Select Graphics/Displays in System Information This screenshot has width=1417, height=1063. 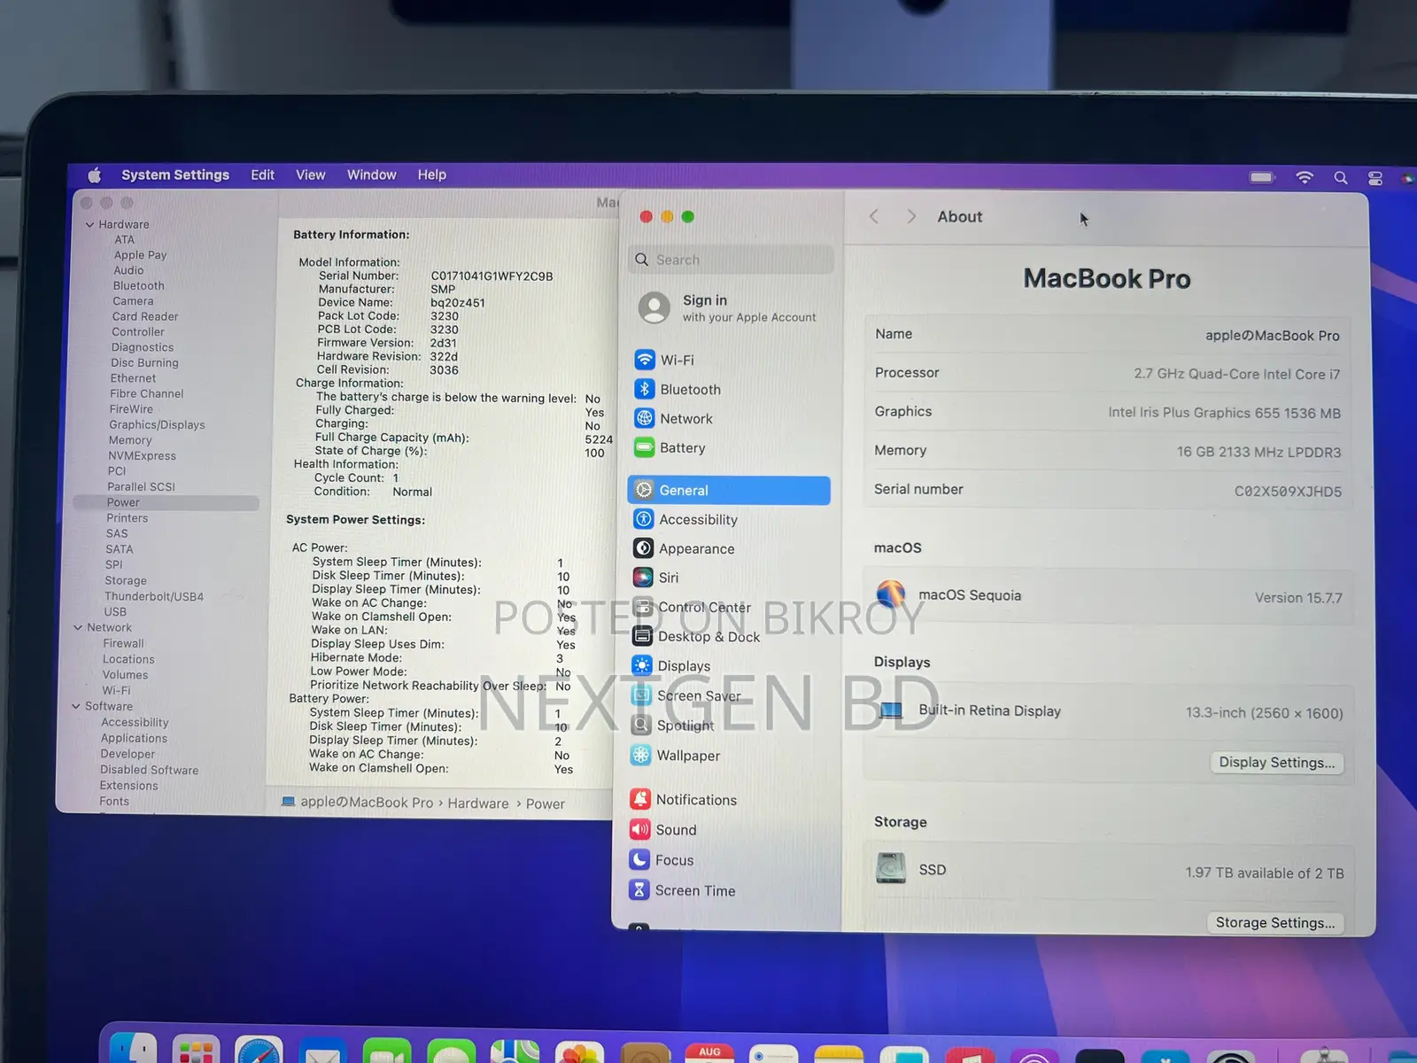157,425
